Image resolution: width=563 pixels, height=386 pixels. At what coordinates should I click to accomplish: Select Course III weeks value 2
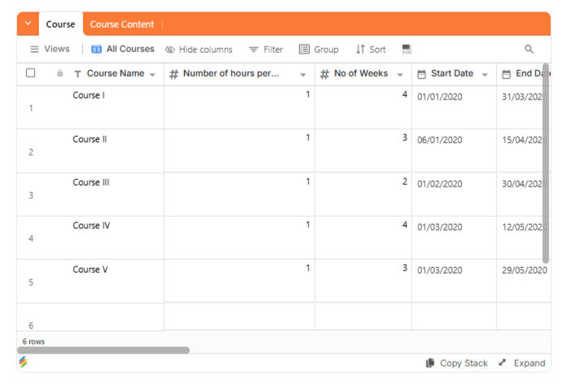(363, 194)
